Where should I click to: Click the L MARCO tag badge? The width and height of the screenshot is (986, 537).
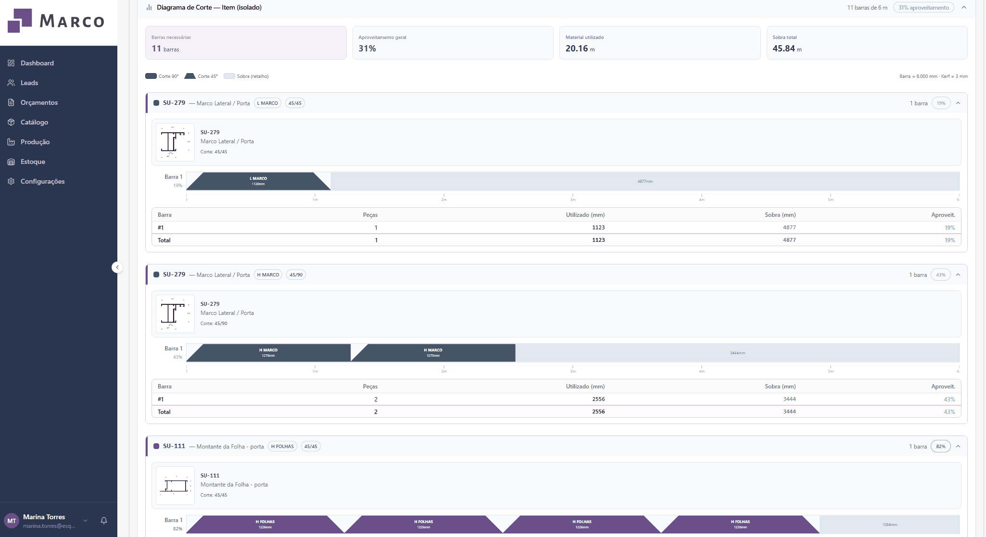pos(267,103)
